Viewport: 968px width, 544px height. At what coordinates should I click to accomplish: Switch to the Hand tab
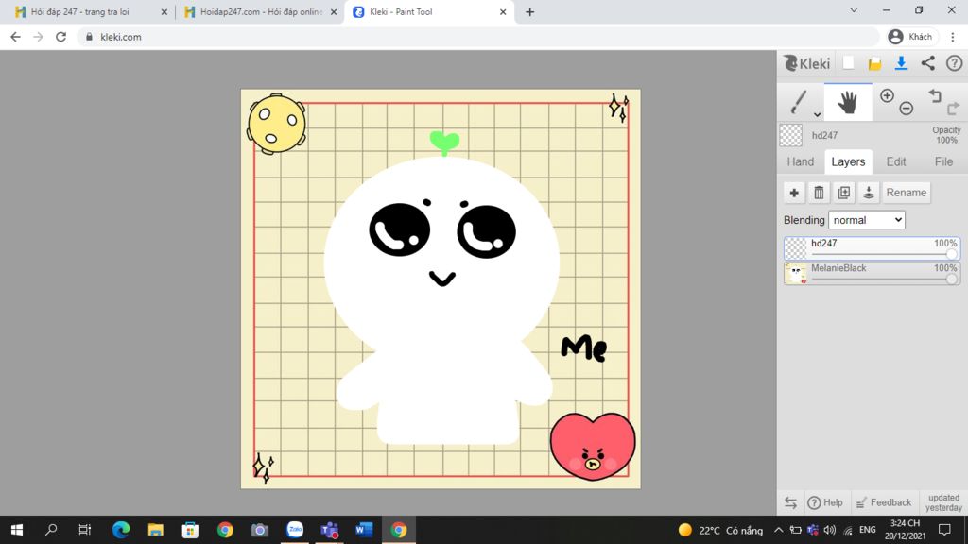pyautogui.click(x=800, y=161)
